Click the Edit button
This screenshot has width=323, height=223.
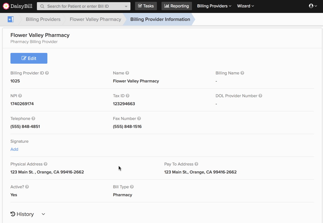[x=29, y=58]
